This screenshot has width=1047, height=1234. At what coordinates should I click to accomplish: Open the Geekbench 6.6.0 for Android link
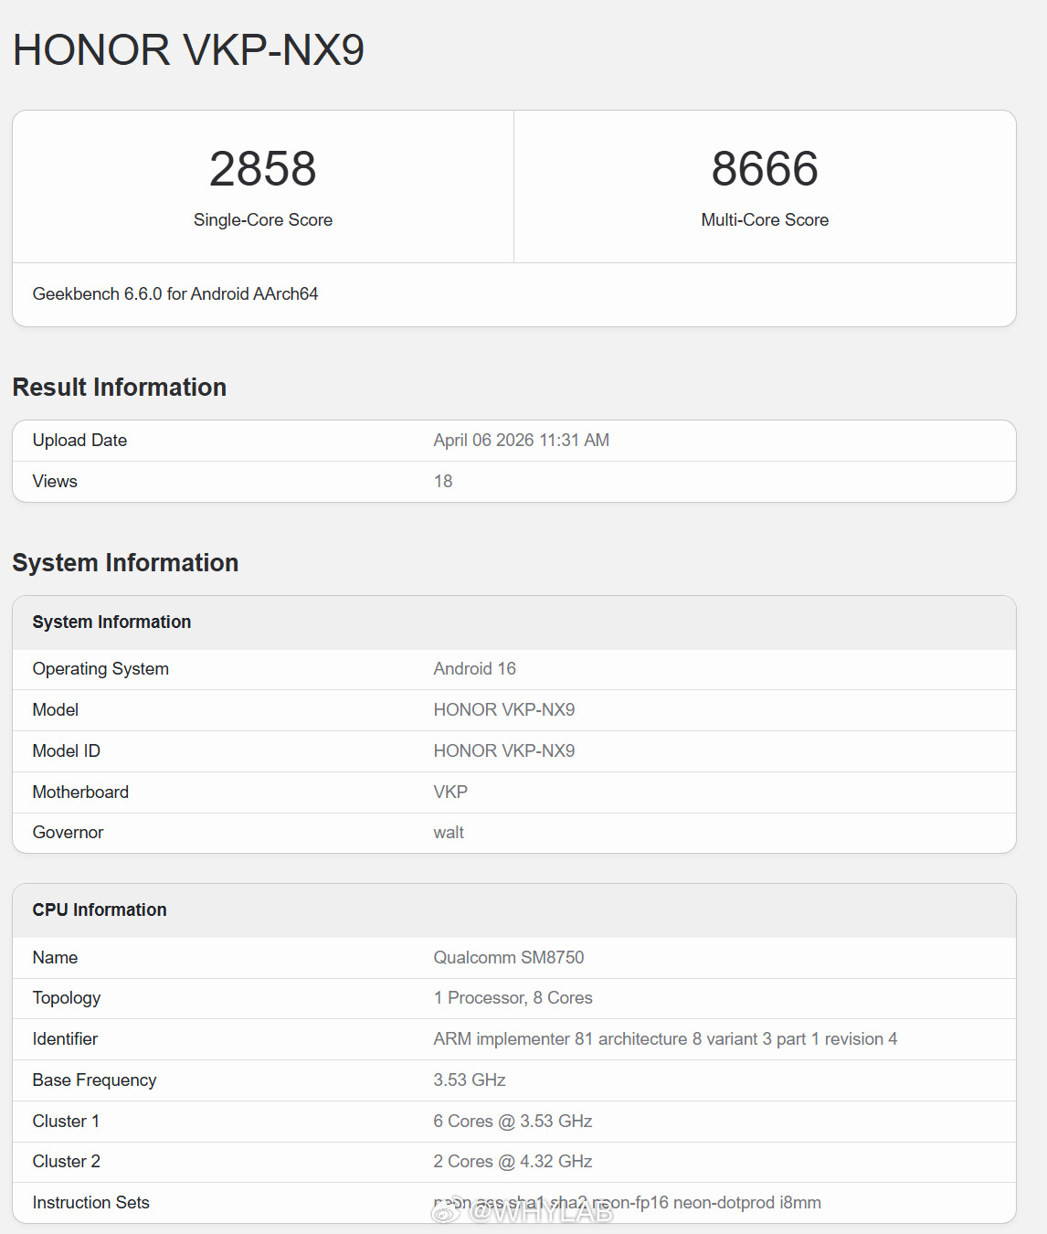pos(174,293)
